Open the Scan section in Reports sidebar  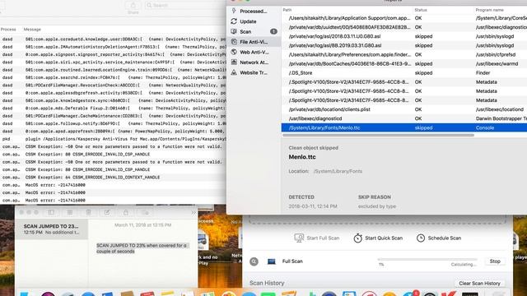coord(254,31)
